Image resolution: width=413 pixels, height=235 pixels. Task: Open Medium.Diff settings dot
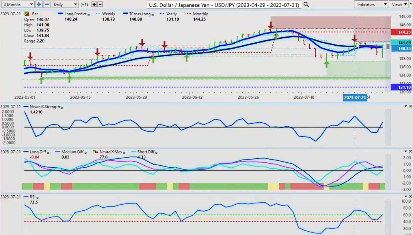coord(85,152)
